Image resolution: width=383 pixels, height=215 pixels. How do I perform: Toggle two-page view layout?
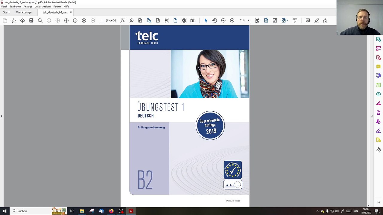(x=193, y=20)
